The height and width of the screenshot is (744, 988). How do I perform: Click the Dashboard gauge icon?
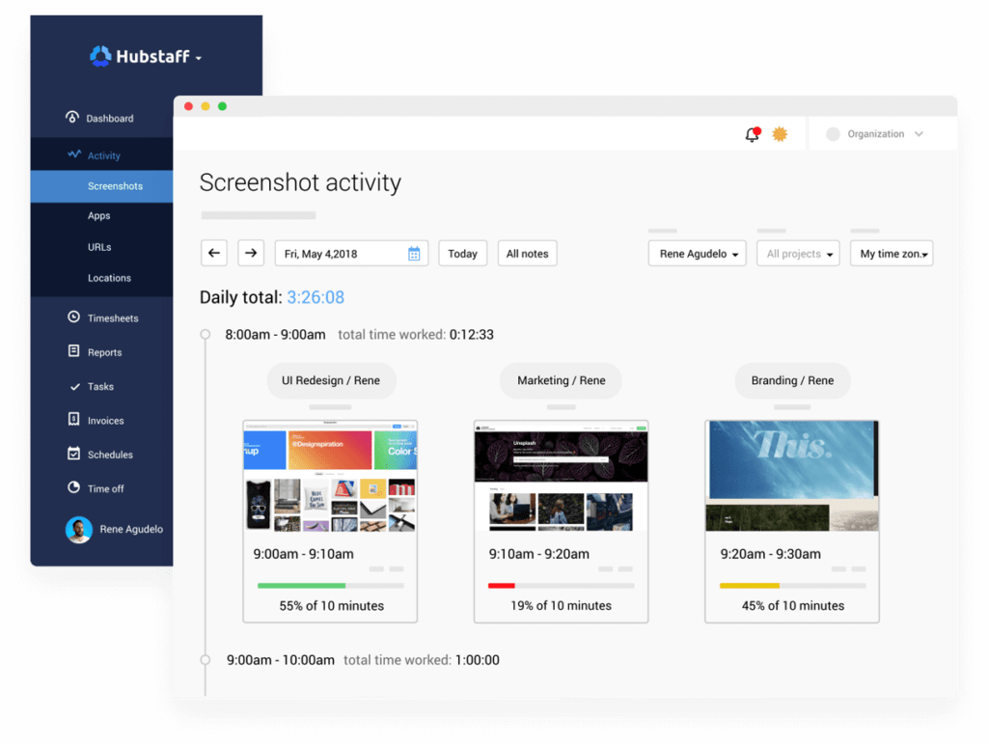[x=72, y=117]
